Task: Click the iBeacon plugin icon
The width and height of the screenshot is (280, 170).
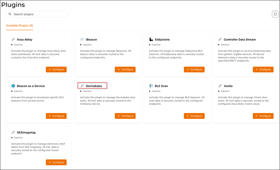Action: [x=82, y=39]
